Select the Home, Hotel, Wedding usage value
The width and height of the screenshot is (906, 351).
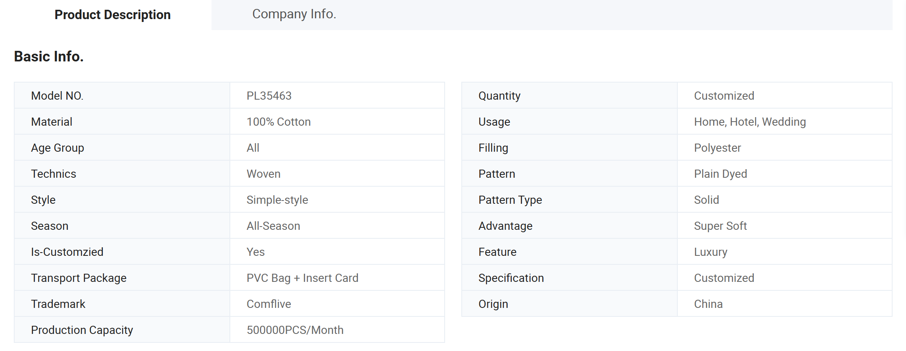[x=750, y=122]
